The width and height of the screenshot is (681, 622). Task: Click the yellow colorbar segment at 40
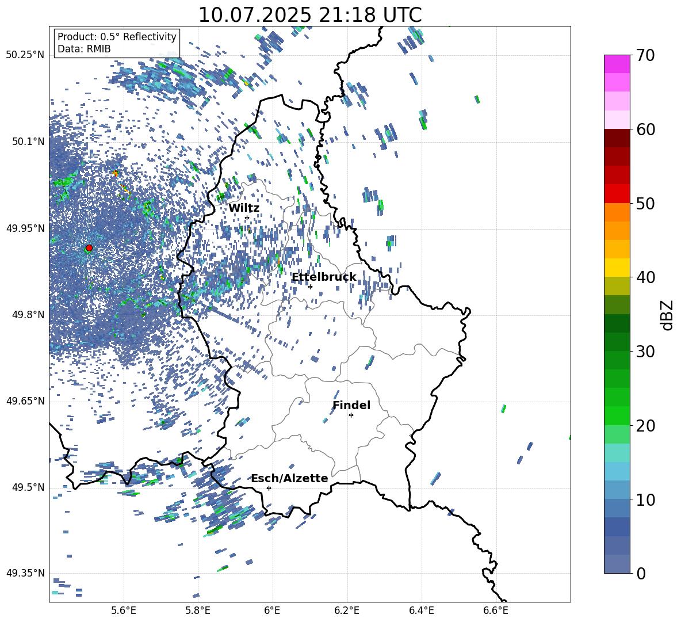point(617,268)
